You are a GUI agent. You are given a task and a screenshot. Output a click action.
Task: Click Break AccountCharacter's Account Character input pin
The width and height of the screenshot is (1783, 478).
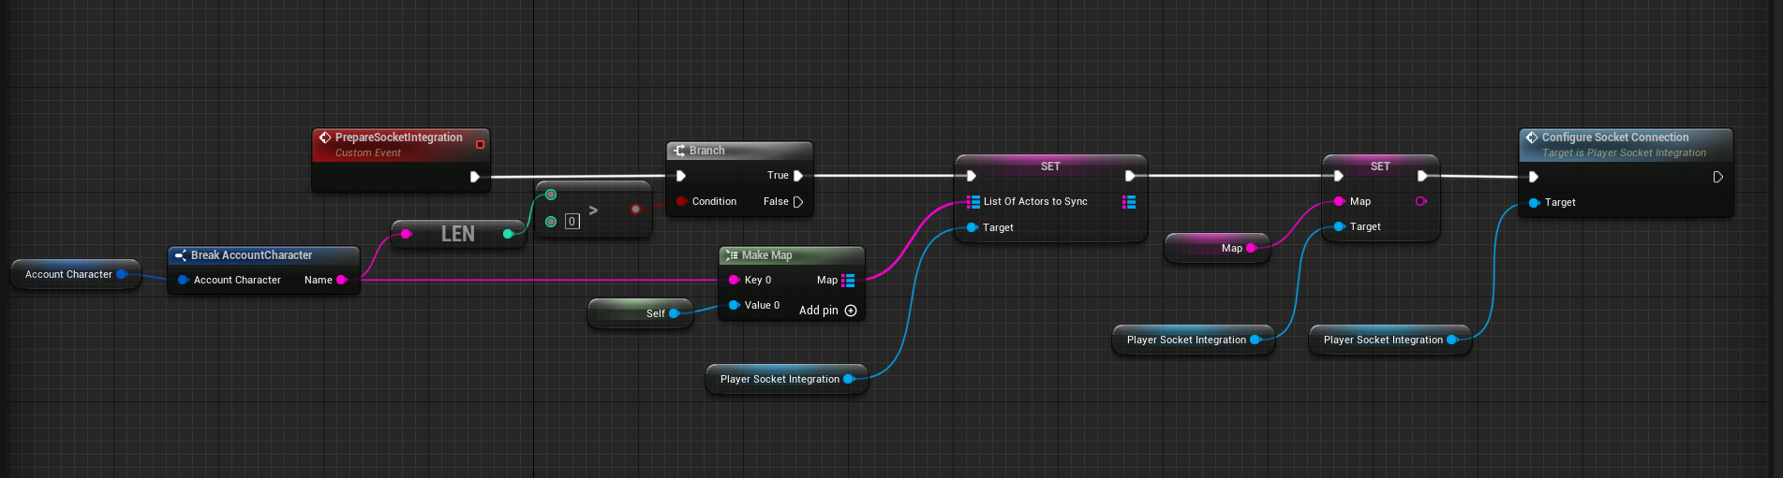click(183, 280)
